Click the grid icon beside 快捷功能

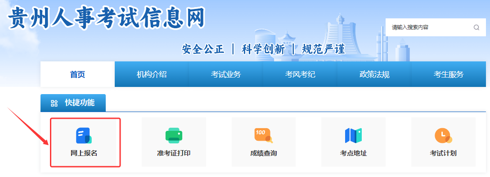(54, 103)
